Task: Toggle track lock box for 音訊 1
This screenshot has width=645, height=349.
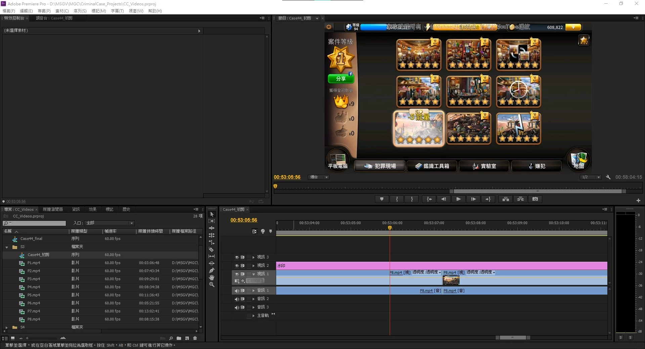Action: coord(249,291)
